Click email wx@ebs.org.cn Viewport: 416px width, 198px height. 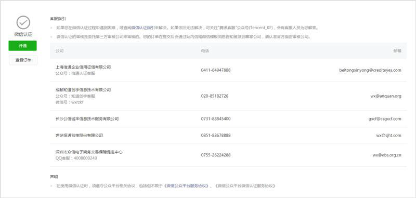click(x=387, y=155)
